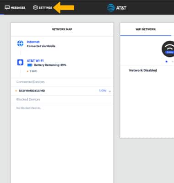Click the WiFi signal round icon

click(168, 49)
